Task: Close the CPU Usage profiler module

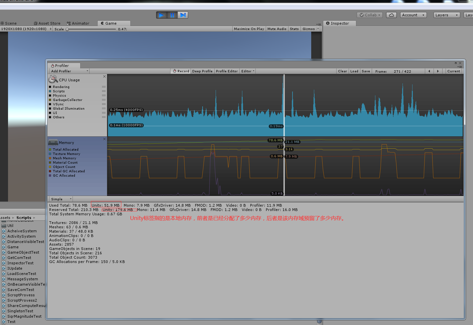Action: [104, 77]
